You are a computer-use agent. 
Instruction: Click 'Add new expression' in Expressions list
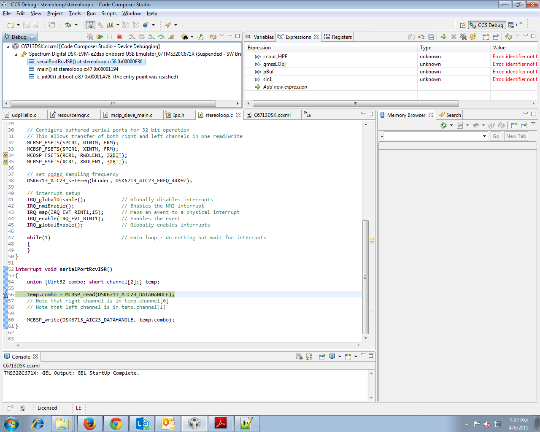(285, 87)
